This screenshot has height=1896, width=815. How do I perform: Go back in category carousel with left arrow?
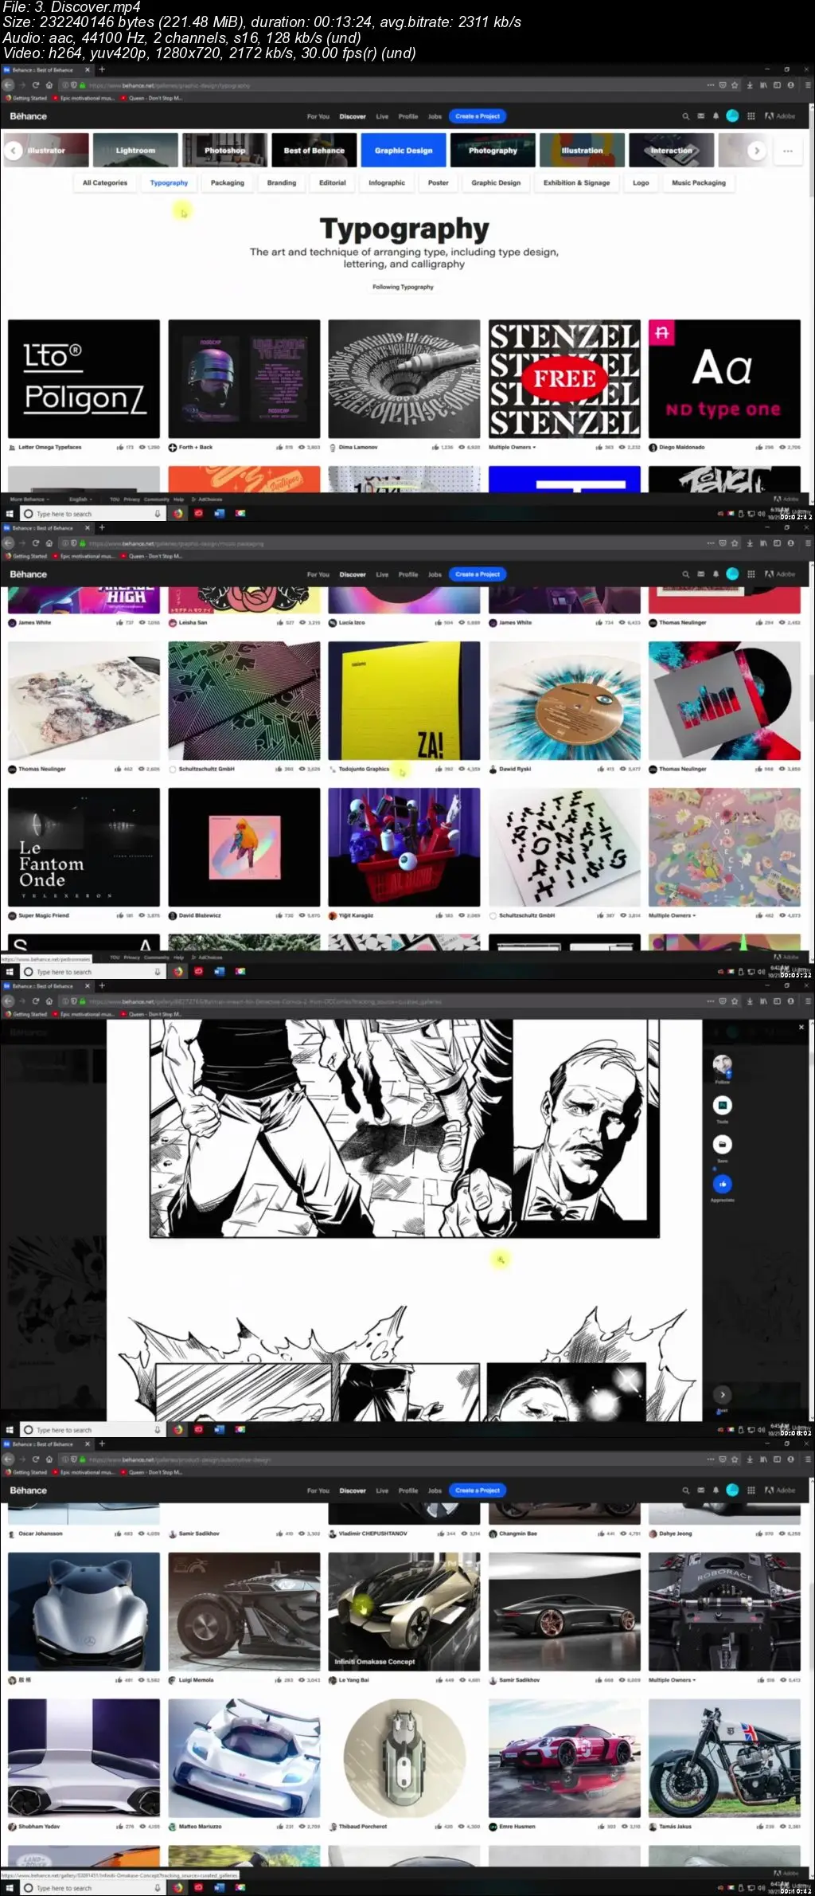point(14,150)
